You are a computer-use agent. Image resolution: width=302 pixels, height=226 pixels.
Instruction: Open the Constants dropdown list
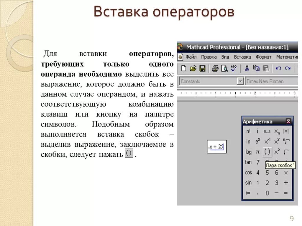click(x=240, y=81)
